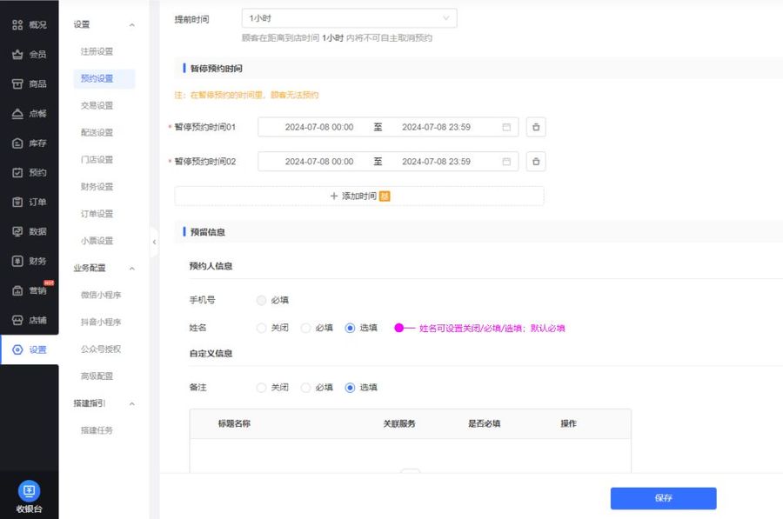This screenshot has width=783, height=519.
Task: Collapse the 设置 section in submenu
Action: tap(131, 25)
